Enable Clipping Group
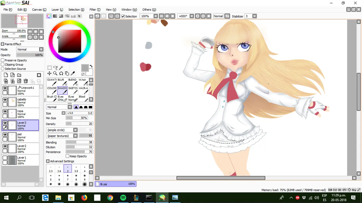The width and height of the screenshot is (362, 203). (x=3, y=65)
